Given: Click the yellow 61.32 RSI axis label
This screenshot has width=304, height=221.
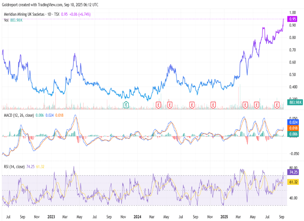Looking at the screenshot, I should pos(293,182).
